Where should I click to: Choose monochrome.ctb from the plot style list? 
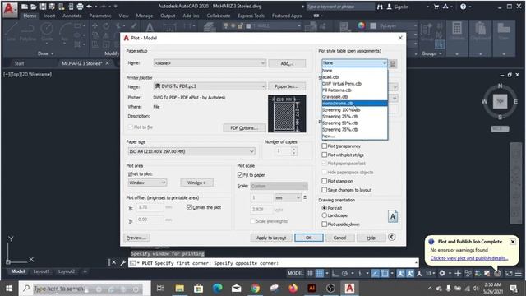354,104
